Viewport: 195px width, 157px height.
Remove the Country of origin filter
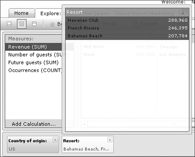pyautogui.click(x=55, y=140)
